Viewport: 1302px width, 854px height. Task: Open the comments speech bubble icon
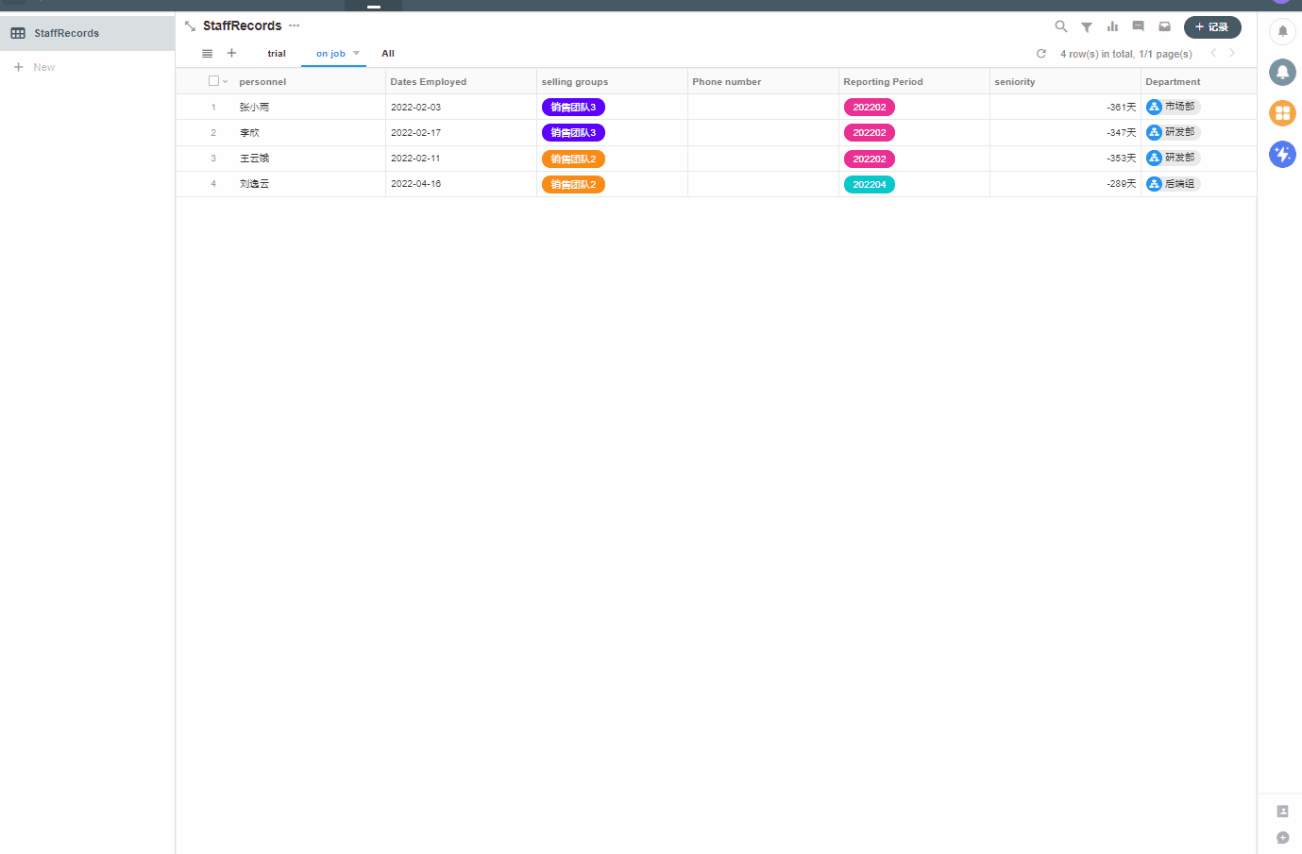(1138, 26)
